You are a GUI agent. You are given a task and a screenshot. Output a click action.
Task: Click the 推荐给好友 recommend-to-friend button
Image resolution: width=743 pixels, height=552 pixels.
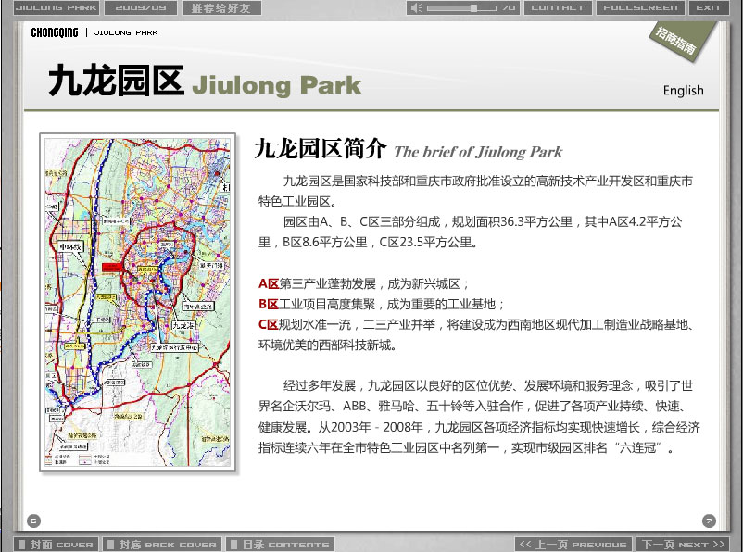coord(220,8)
